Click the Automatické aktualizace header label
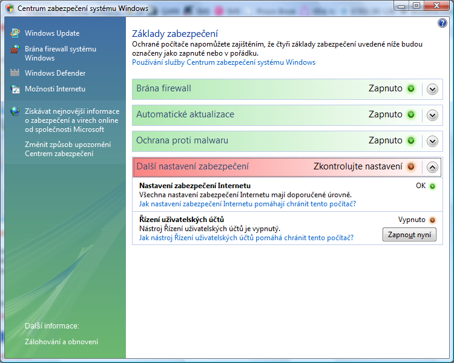 pyautogui.click(x=185, y=114)
